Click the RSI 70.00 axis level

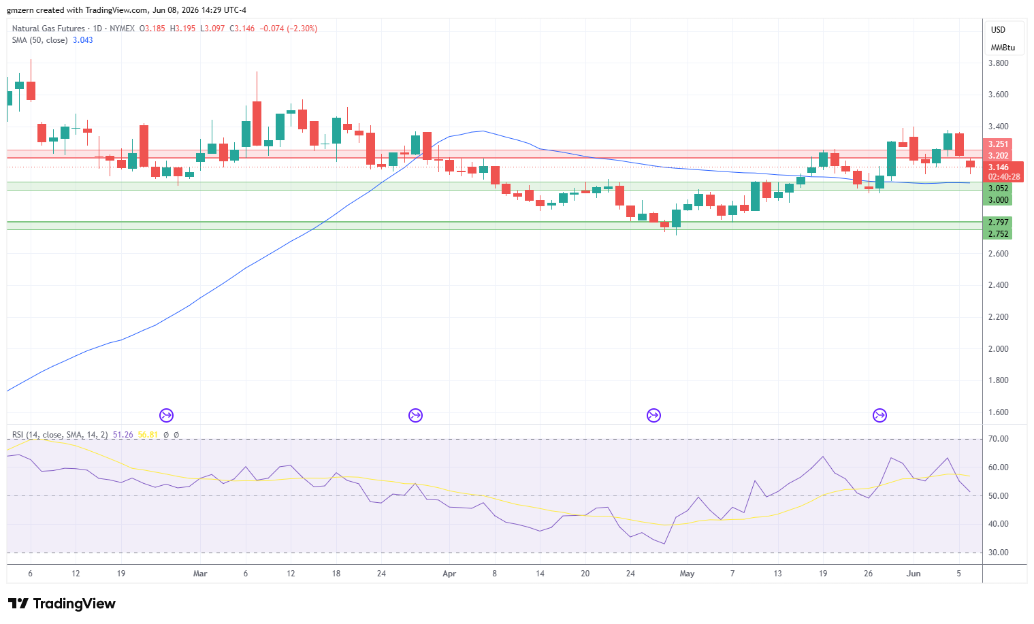[999, 439]
